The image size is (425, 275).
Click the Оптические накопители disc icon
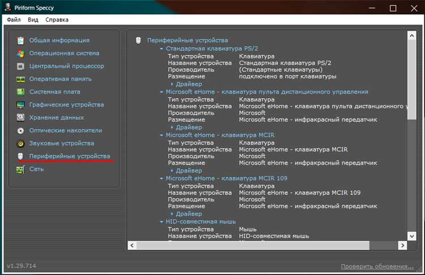click(20, 131)
